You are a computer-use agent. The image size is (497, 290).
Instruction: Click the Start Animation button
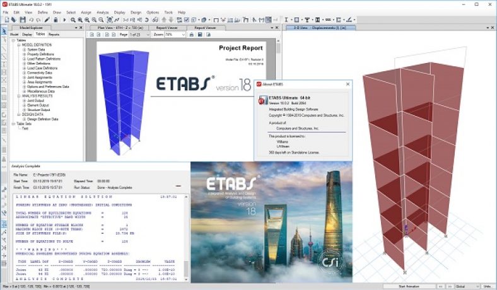[409, 286]
